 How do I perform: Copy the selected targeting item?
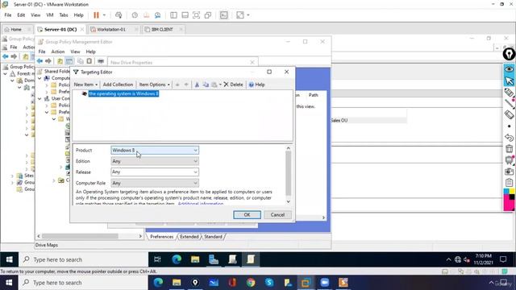206,85
